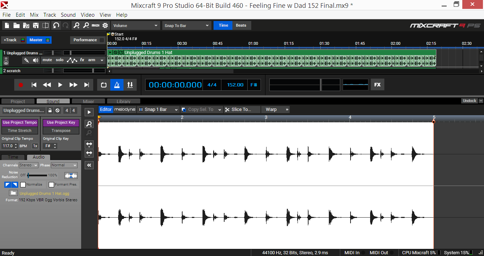Toggle the metronome button
This screenshot has height=256, width=484.
click(x=117, y=85)
